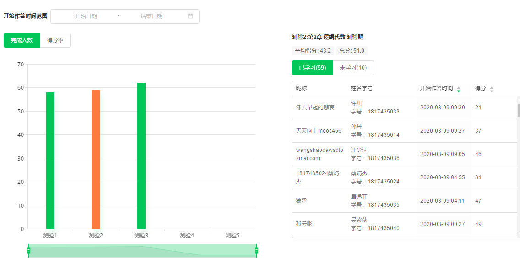The width and height of the screenshot is (520, 258).
Task: Click the 测验5 axis label
Action: (x=233, y=236)
